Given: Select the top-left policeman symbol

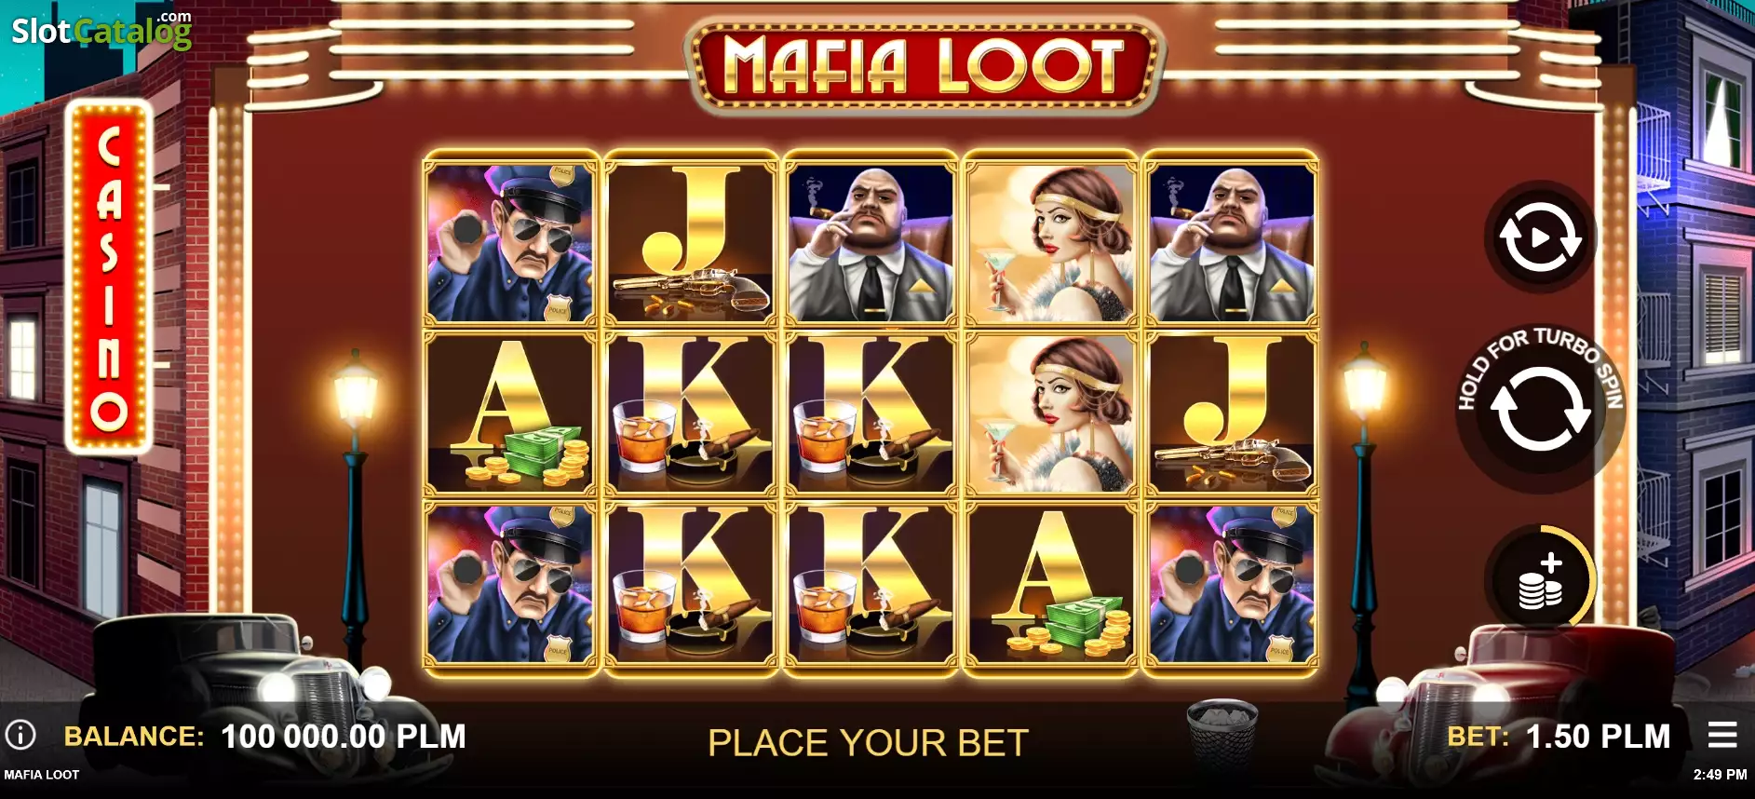Looking at the screenshot, I should 509,243.
